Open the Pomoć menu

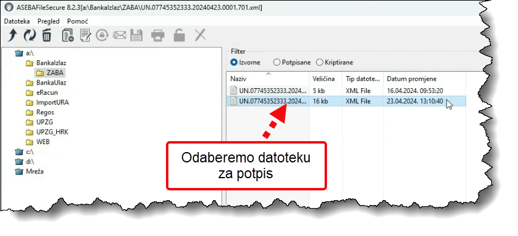click(77, 21)
